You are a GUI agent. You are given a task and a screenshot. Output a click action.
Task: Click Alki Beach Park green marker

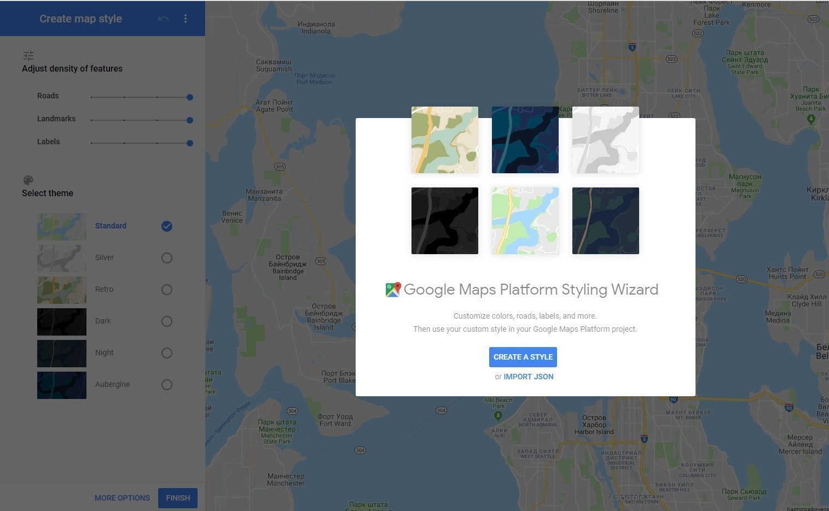(498, 416)
